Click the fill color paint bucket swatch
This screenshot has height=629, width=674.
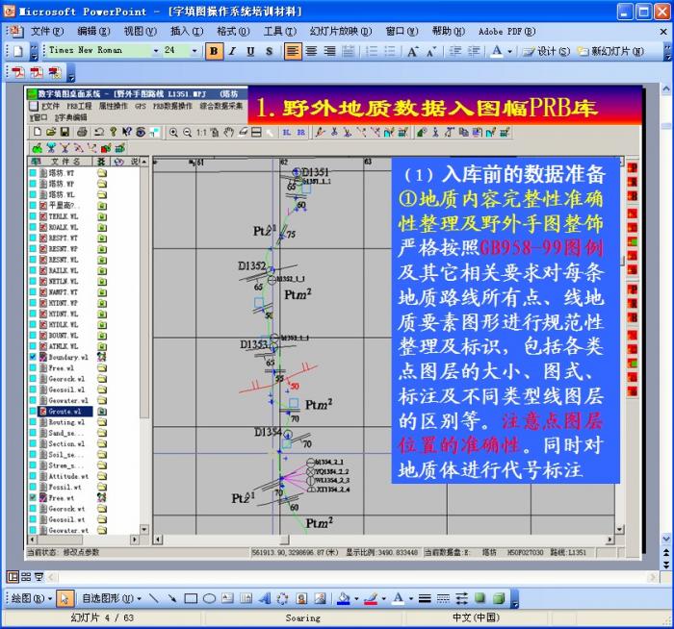coord(343,598)
